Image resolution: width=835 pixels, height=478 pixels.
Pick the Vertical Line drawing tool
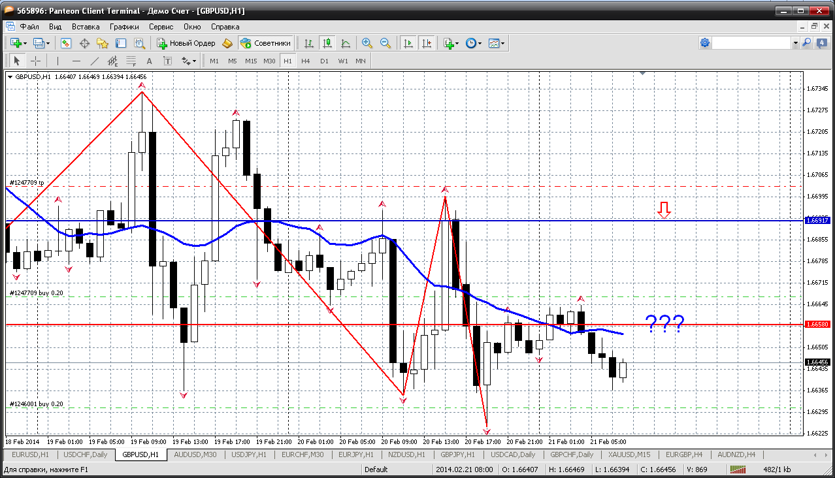coord(57,61)
